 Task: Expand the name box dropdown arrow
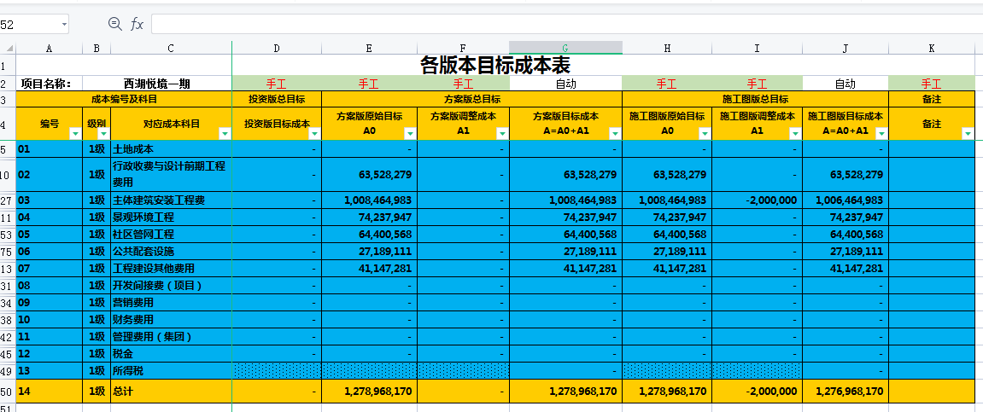coord(64,25)
